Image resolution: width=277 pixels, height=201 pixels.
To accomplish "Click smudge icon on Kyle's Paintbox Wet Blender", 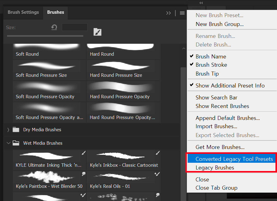I will (x=84, y=174).
